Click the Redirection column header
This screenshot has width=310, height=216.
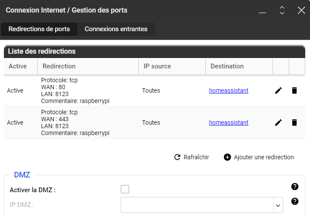(59, 66)
